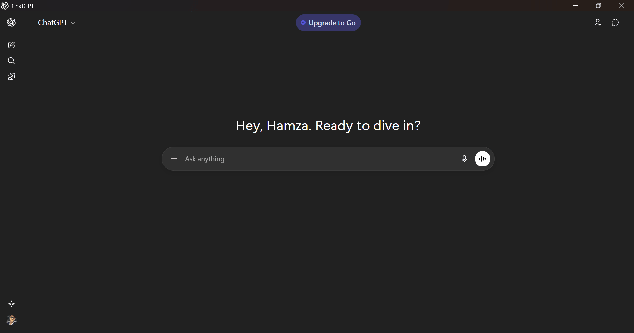The width and height of the screenshot is (634, 333).
Task: Click the Upgrade to Go button
Action: [x=328, y=23]
